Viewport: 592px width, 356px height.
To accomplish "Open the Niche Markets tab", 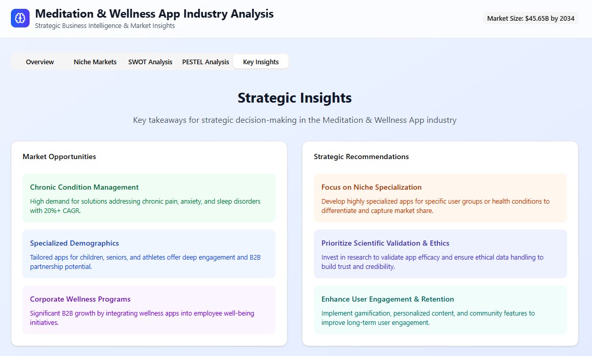I will (x=95, y=62).
